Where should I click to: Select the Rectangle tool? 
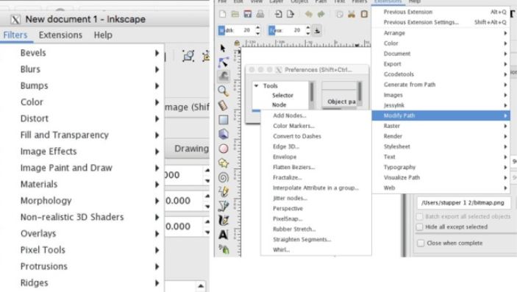coord(224,120)
